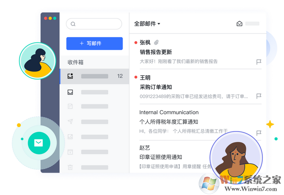
Task: Click the drafts document icon in sidebar
Action: tap(70, 106)
